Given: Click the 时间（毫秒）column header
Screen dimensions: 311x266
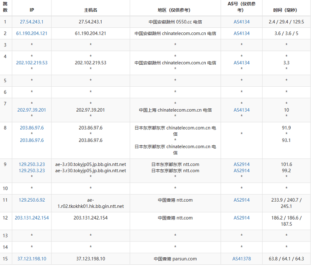Looking at the screenshot, I should (286, 10).
